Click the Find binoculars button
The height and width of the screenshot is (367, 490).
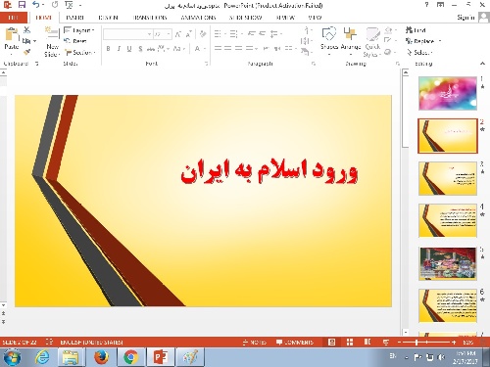click(x=416, y=30)
